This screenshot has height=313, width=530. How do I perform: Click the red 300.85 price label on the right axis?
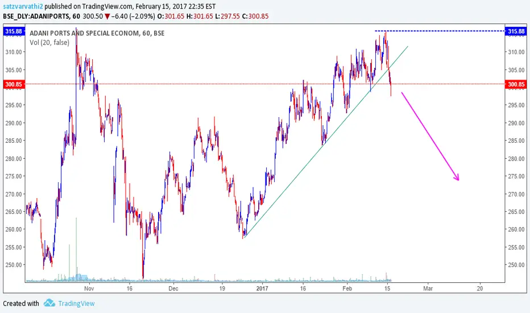[x=516, y=84]
